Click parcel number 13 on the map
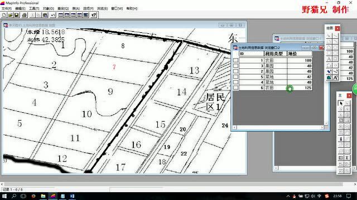 click(x=195, y=71)
